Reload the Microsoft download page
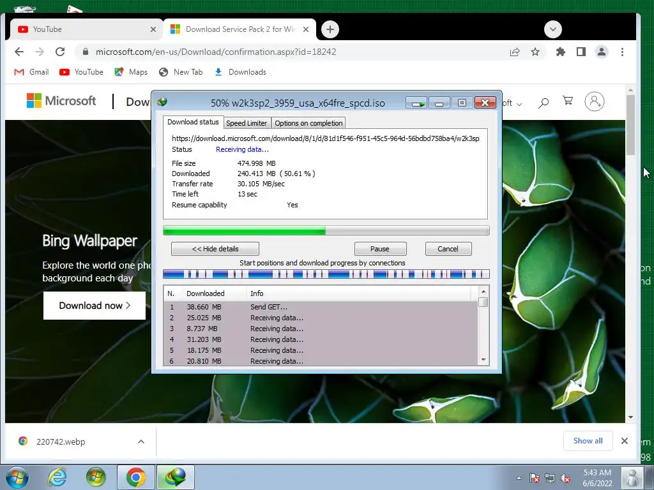 60,52
